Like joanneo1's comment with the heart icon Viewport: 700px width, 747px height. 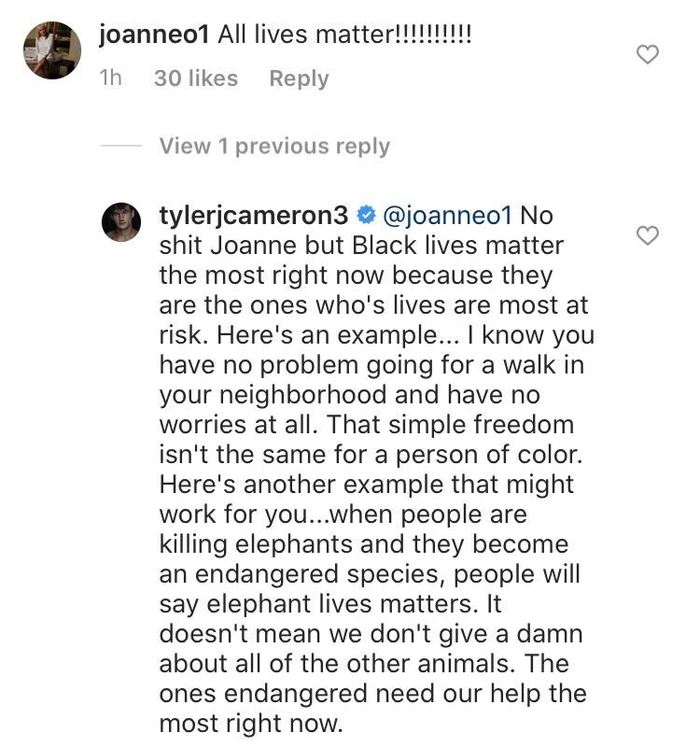point(648,54)
